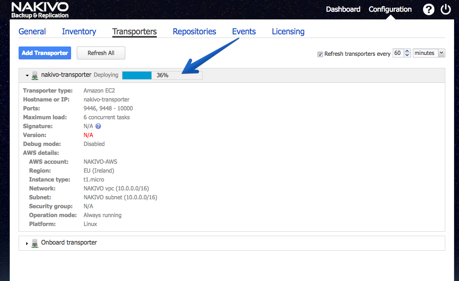Screen dimensions: 459x281
Task: Click the nakivo-transporter server icon
Action: (35, 76)
